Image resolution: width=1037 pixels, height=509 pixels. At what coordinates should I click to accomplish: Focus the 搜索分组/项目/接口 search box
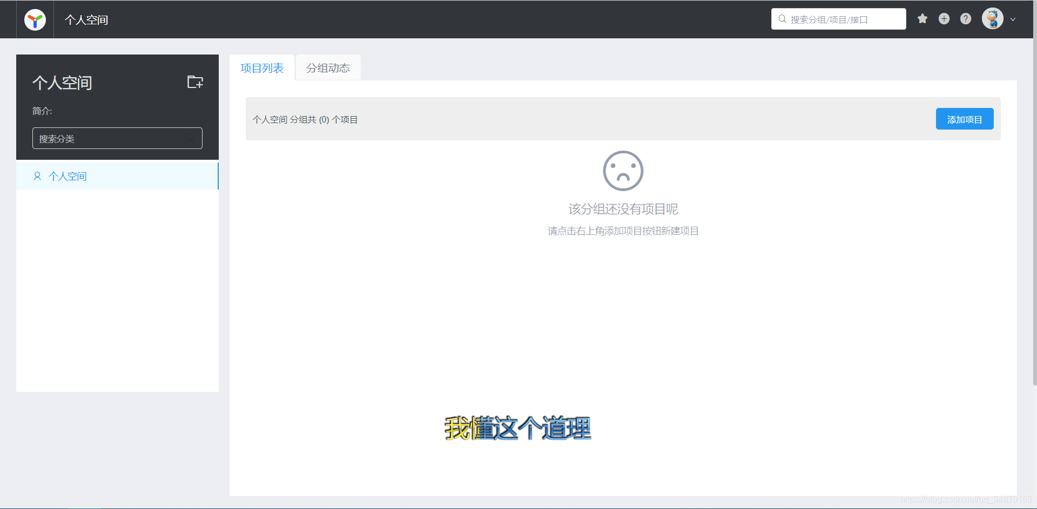pos(839,19)
